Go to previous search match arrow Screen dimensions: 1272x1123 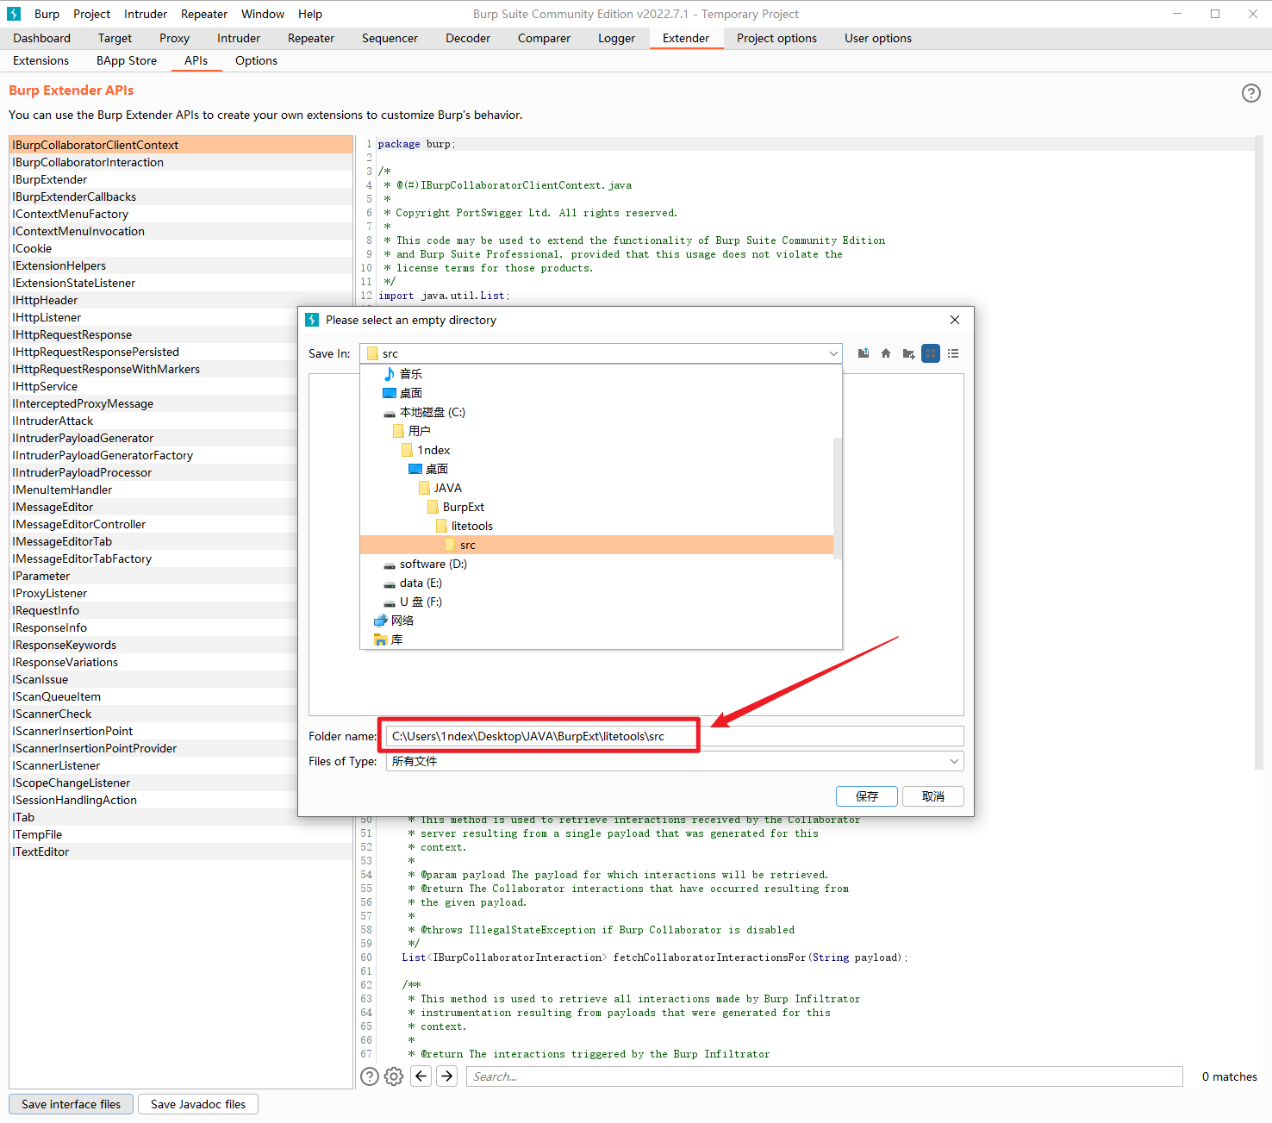pos(421,1076)
